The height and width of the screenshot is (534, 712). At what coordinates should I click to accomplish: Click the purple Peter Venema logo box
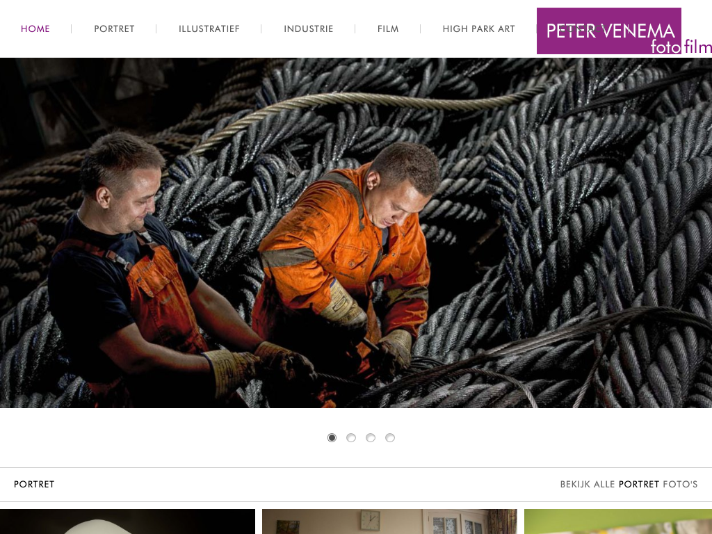[x=609, y=31]
